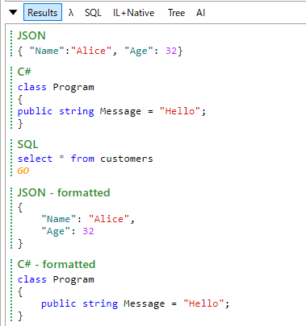
Task: Click the "C# - formatted" heading
Action: 57,264
